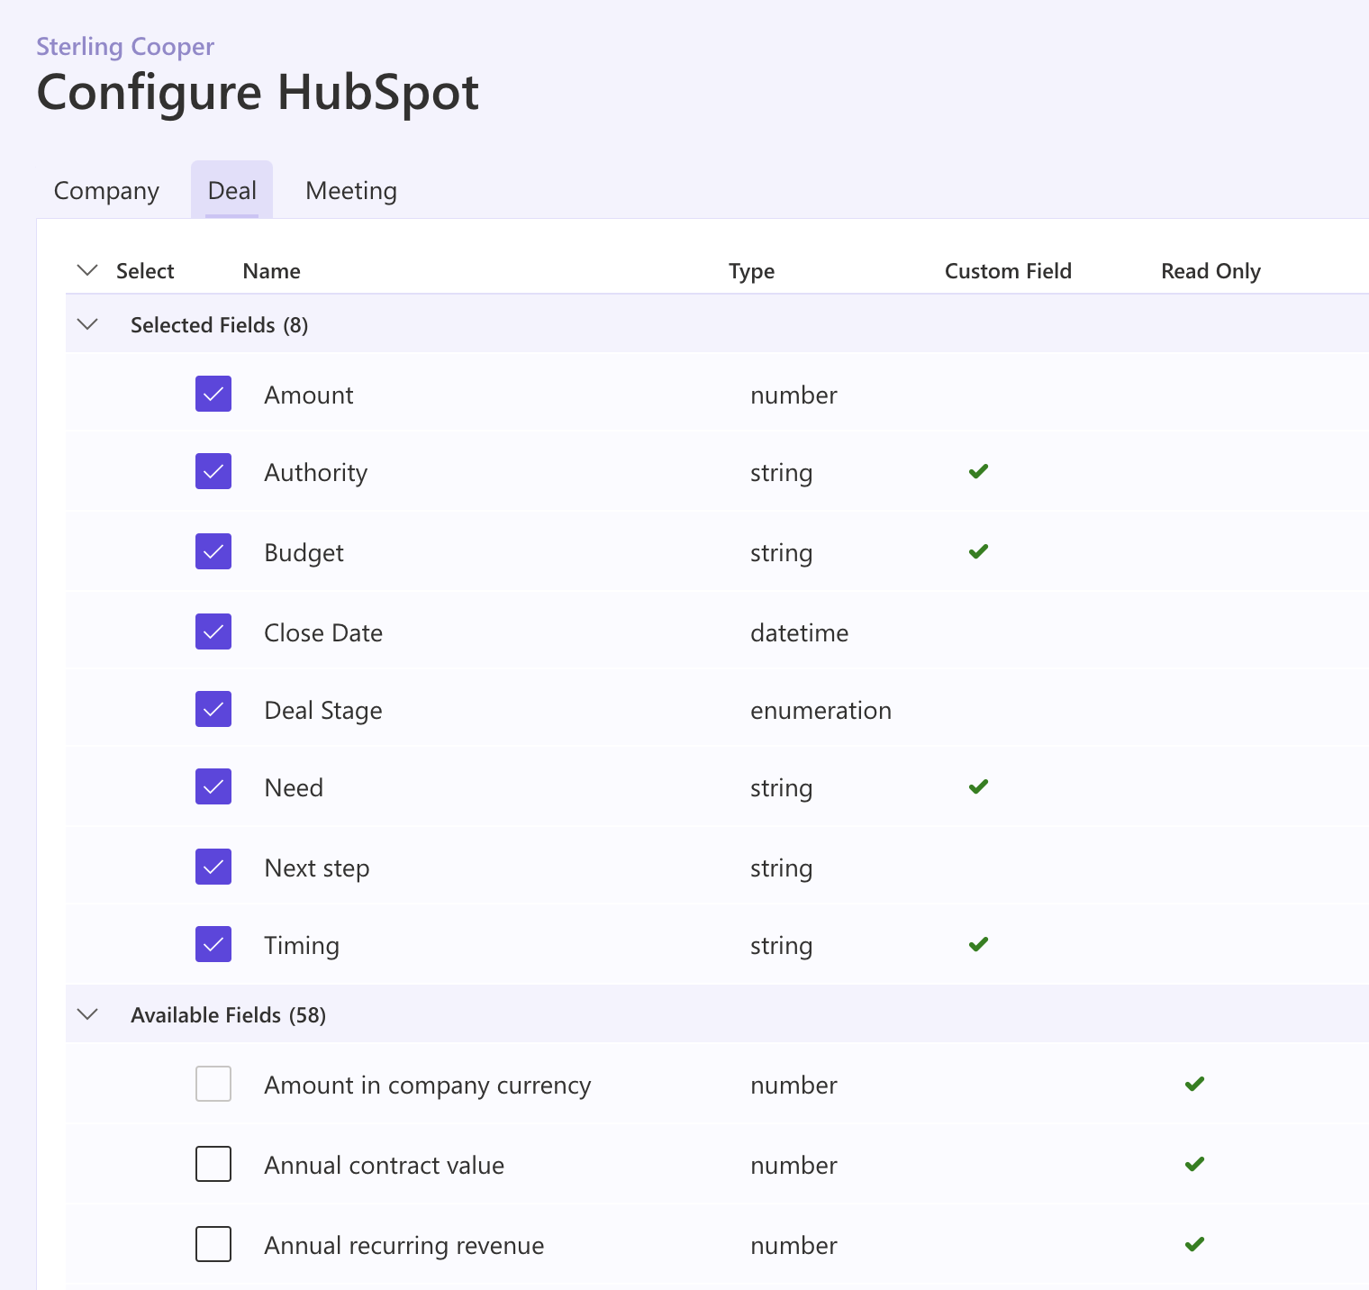Click the 'Selected Fields (8)' group label
This screenshot has height=1290, width=1369.
click(220, 325)
